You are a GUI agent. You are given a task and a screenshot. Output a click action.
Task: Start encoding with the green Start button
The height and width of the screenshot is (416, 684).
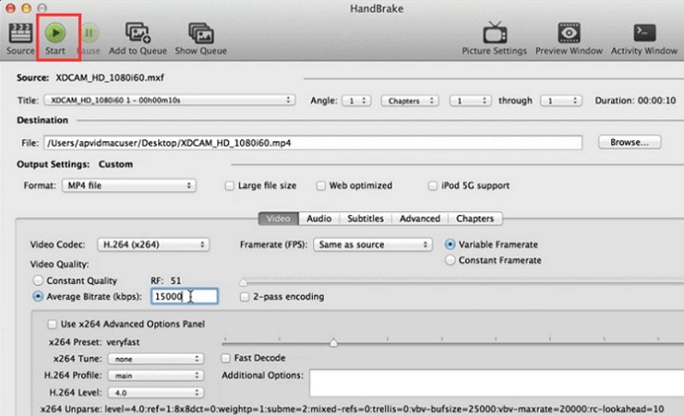55,32
